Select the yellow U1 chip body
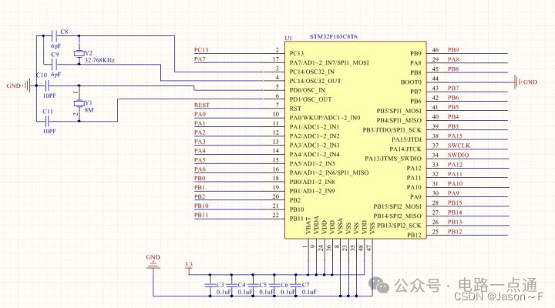The image size is (555, 308). [x=355, y=140]
